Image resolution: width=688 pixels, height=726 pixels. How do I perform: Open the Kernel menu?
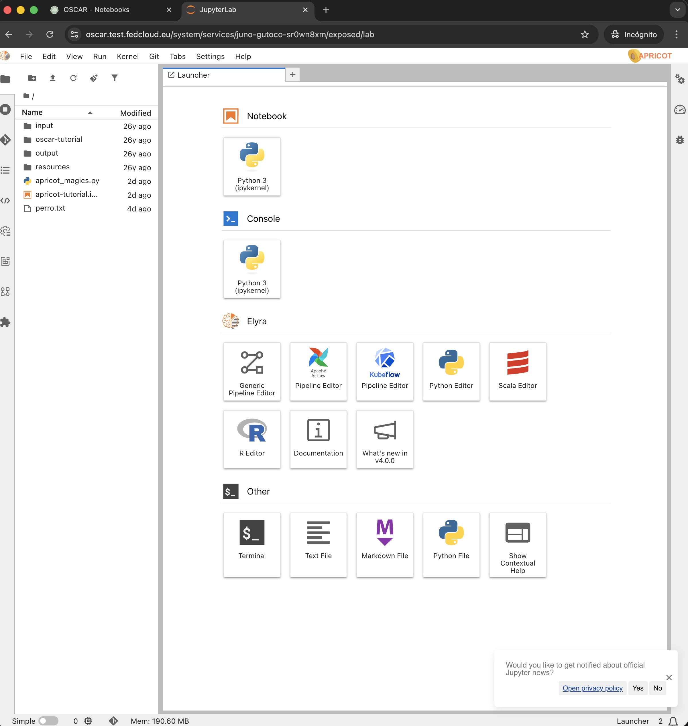(127, 56)
